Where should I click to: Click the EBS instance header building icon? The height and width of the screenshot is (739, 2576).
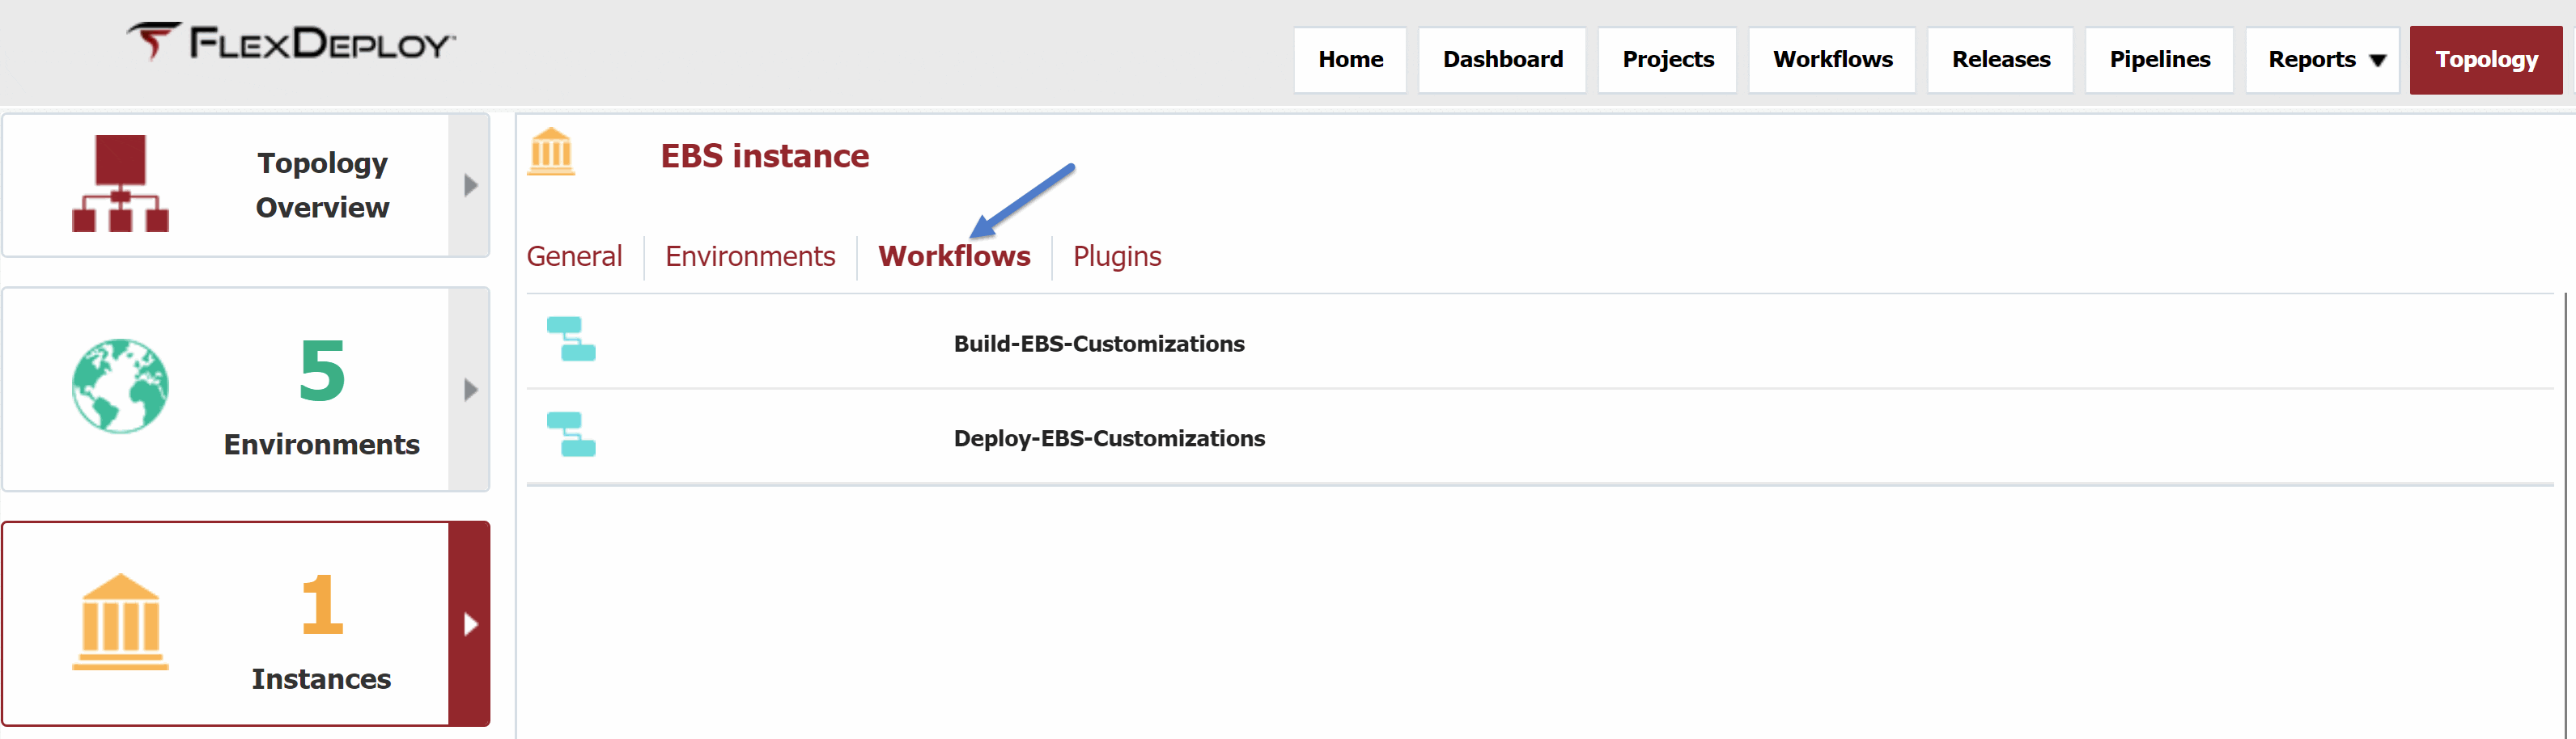[x=551, y=152]
